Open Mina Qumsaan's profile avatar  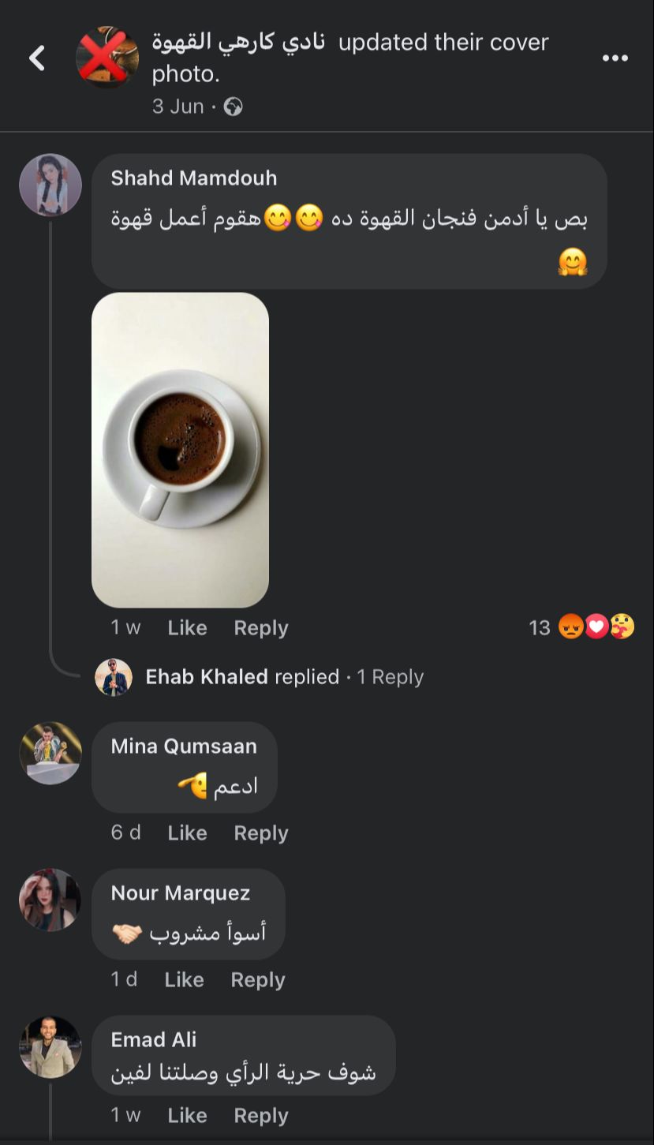click(50, 753)
